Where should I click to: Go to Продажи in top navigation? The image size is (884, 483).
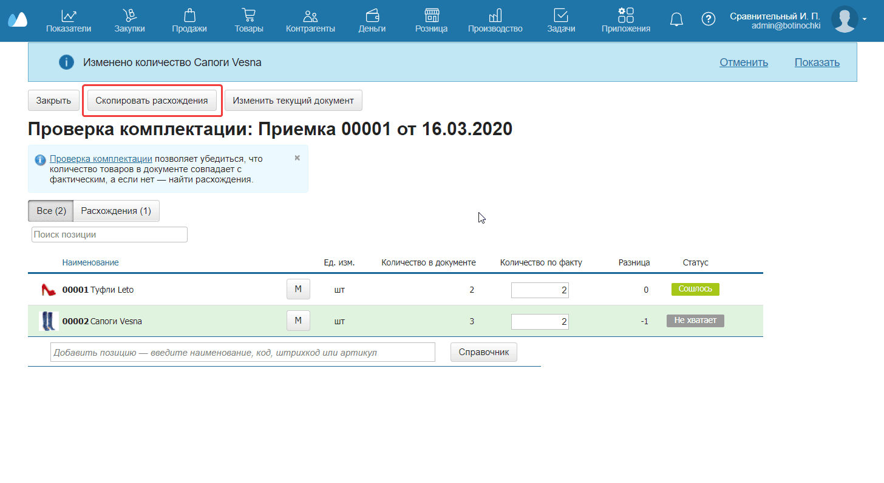[x=189, y=16]
